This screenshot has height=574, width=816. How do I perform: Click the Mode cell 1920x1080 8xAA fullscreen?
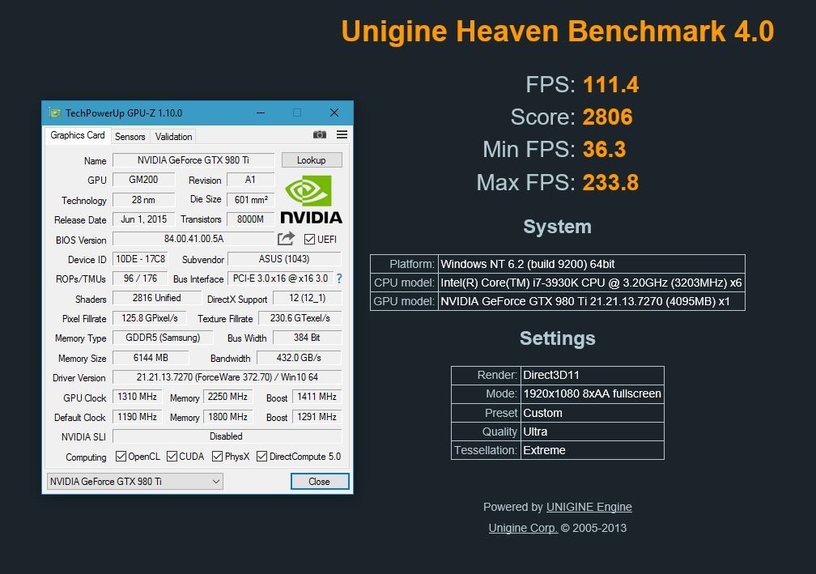click(x=593, y=394)
